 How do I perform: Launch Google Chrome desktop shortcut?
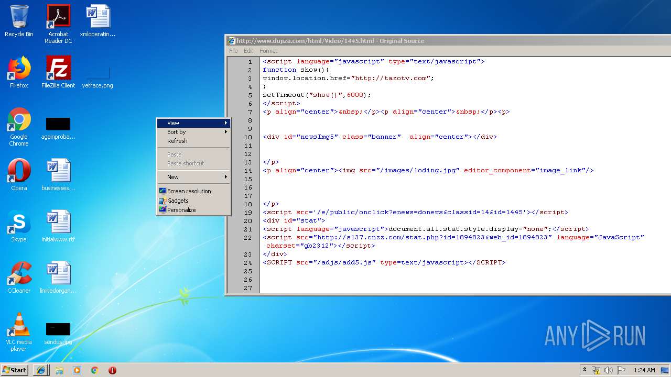pyautogui.click(x=19, y=127)
